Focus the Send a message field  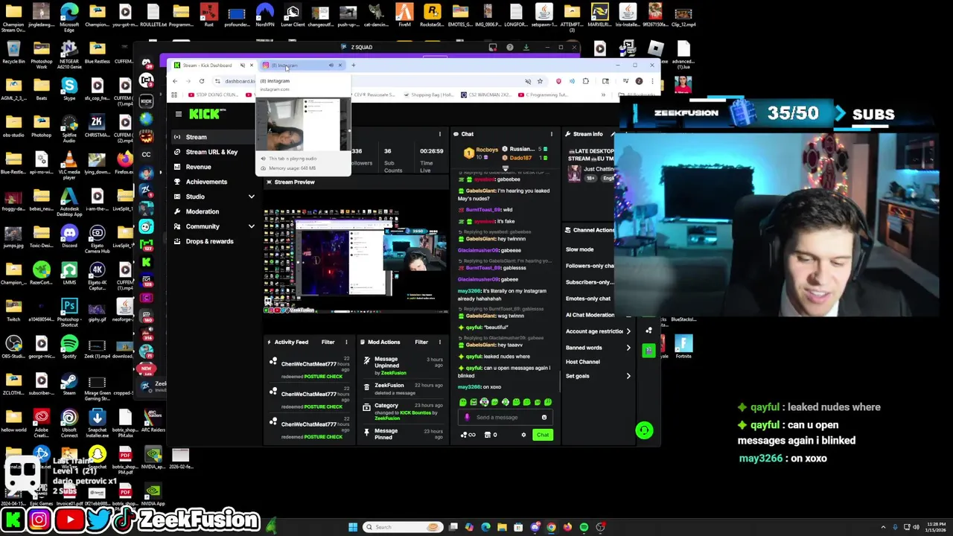point(506,418)
